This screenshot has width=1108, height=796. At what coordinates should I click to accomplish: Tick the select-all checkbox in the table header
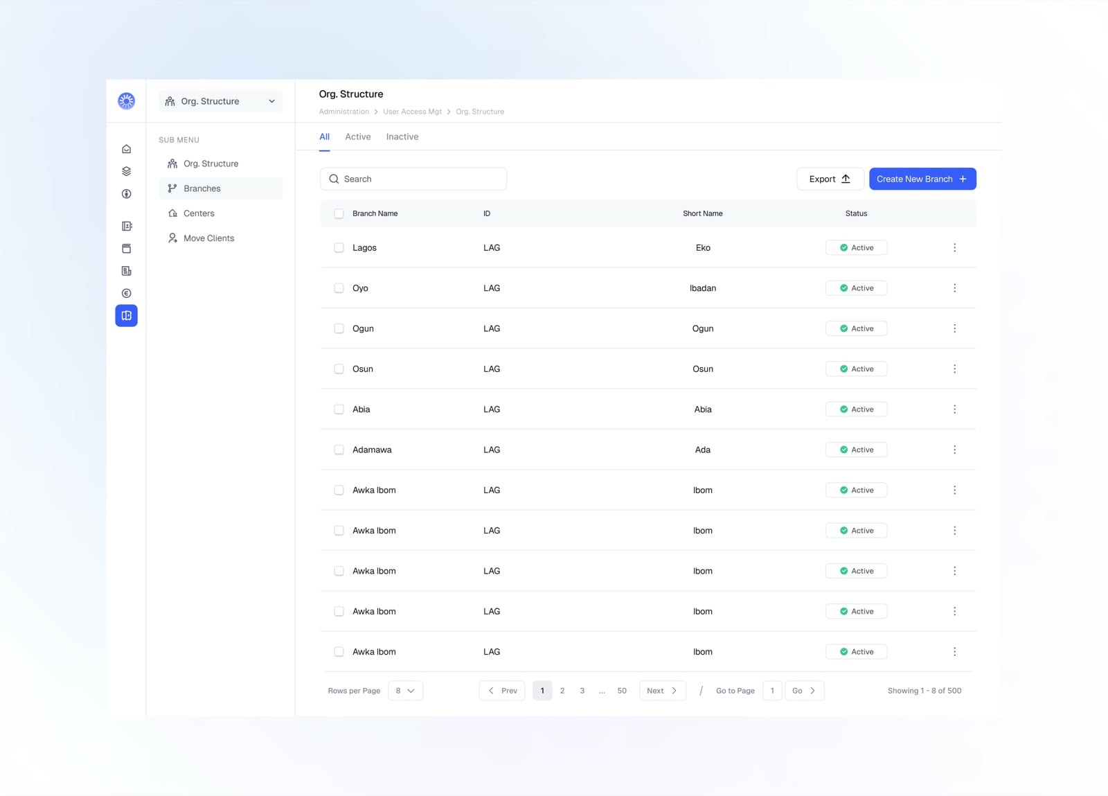tap(339, 213)
